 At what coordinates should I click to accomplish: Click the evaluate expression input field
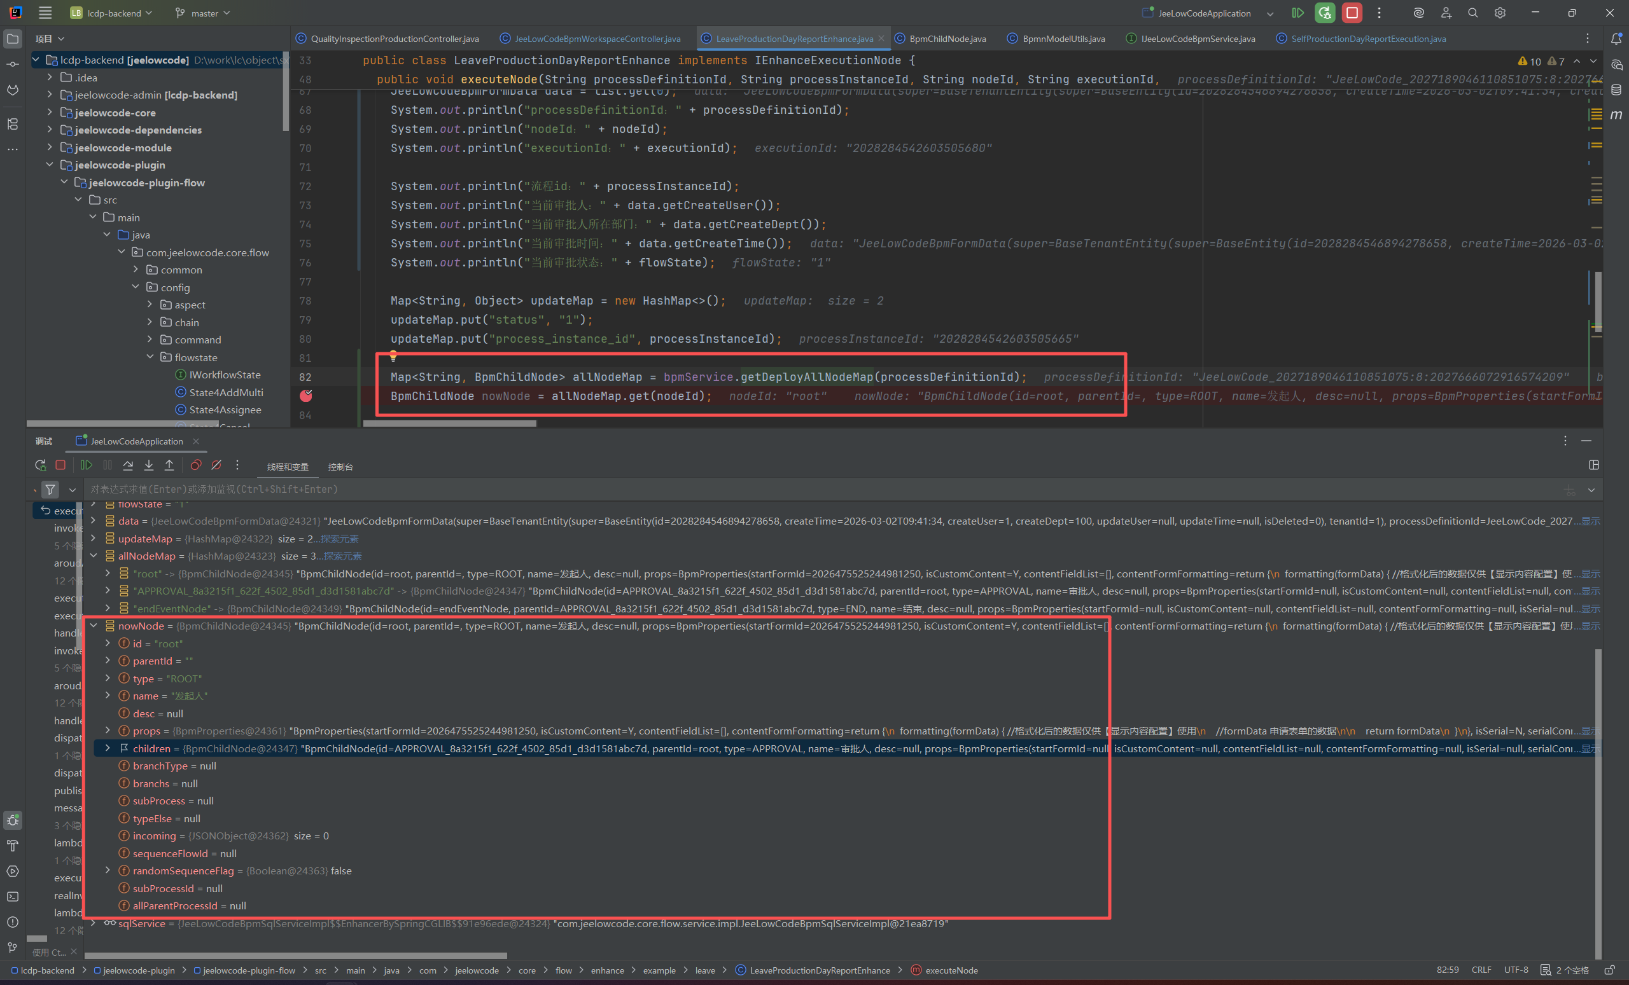(x=463, y=490)
